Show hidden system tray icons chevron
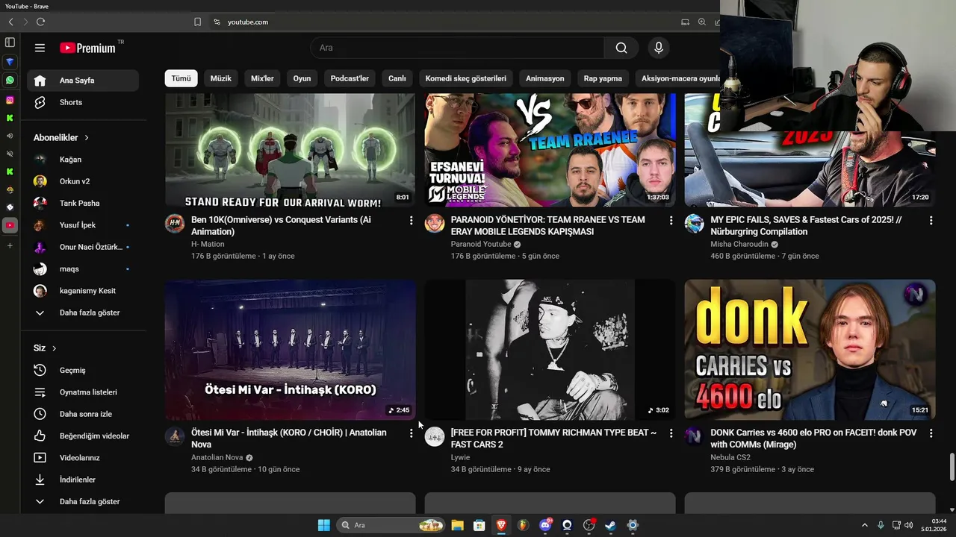 pyautogui.click(x=865, y=525)
